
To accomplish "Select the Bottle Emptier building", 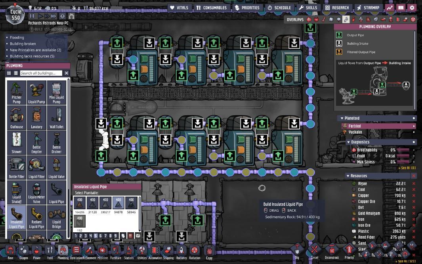I will [36, 143].
